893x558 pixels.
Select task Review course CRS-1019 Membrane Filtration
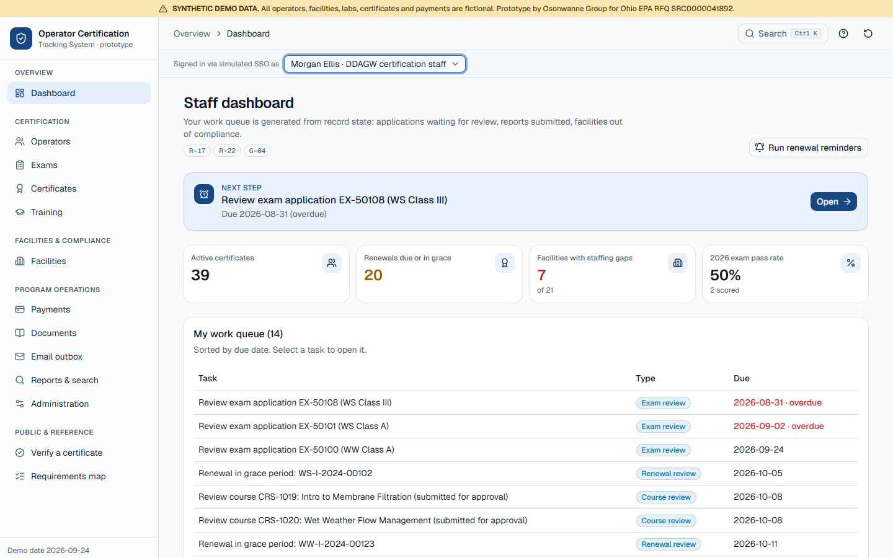[x=526, y=497]
